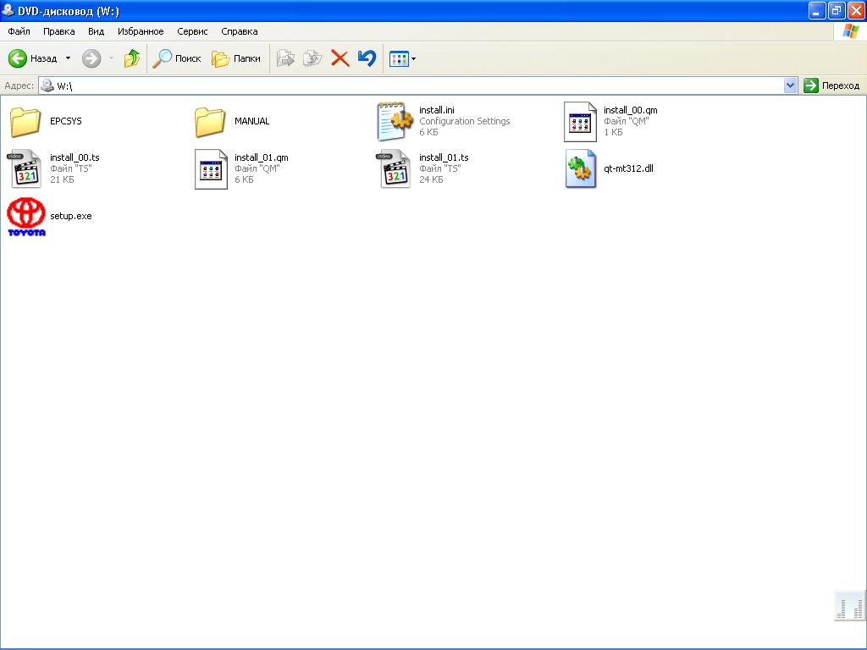Select the Toyota setup.exe icon
This screenshot has height=650, width=867.
click(26, 217)
